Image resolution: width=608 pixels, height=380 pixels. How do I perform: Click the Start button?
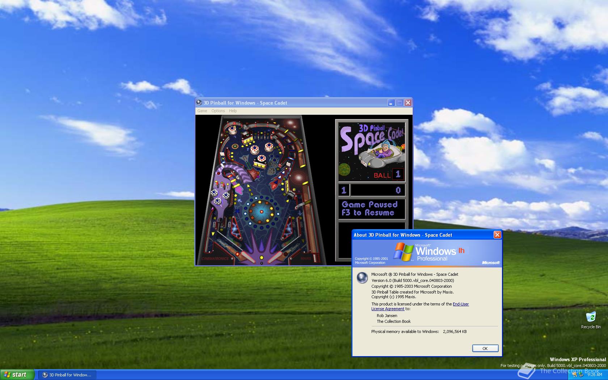point(17,375)
